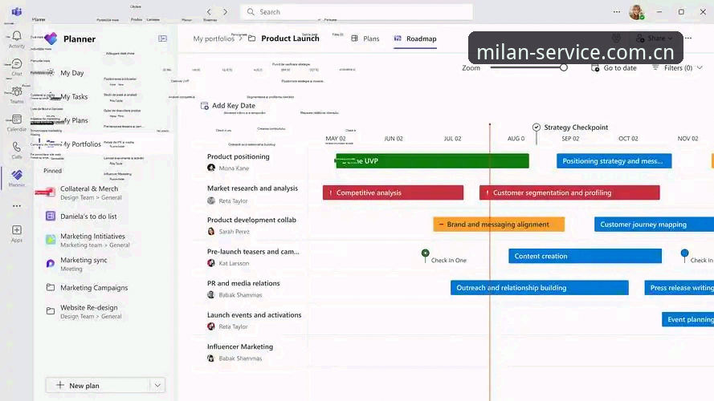Click the blue Check In milestone pin
This screenshot has width=714, height=401.
(x=684, y=253)
